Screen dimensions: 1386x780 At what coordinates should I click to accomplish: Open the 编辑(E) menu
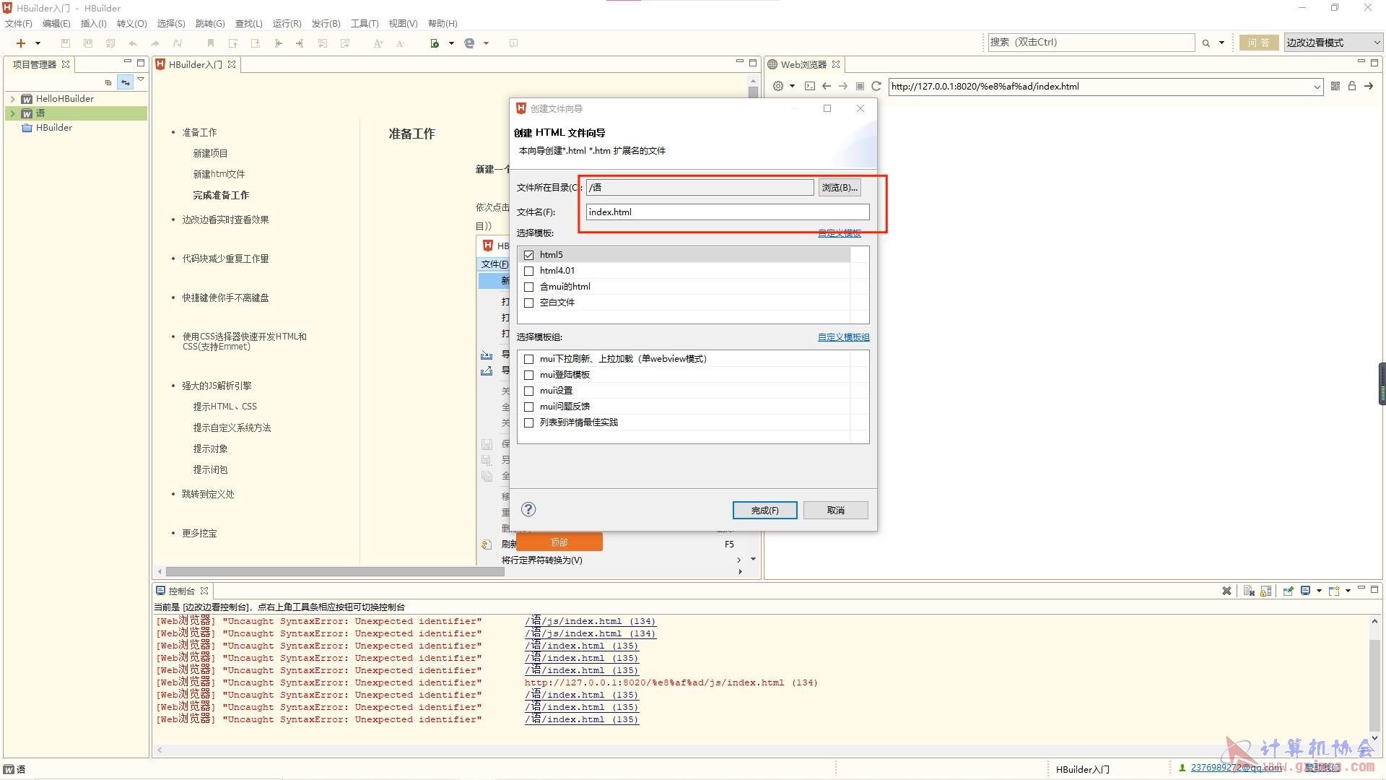click(x=56, y=24)
